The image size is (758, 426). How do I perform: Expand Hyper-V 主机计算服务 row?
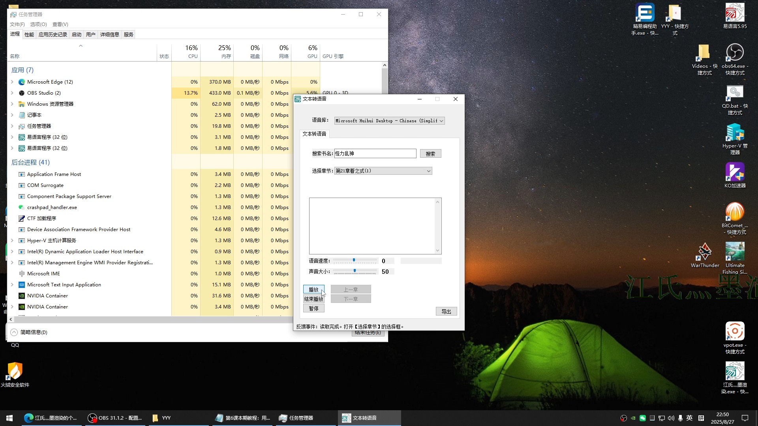coord(12,241)
